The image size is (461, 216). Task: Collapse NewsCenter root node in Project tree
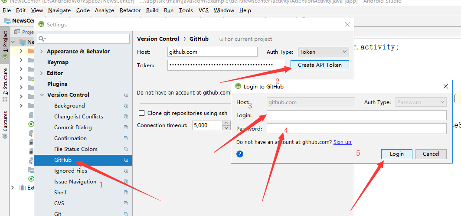pos(13,42)
